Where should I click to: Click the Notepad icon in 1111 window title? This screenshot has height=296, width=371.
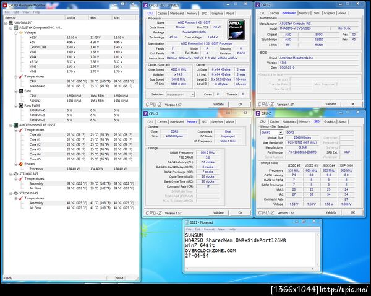click(x=187, y=222)
